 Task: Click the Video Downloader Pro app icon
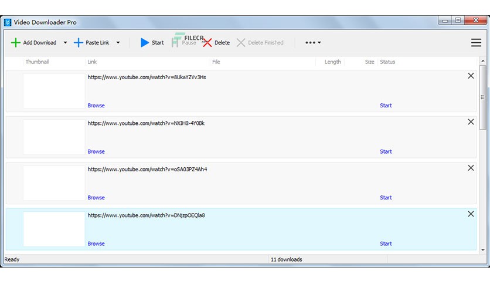8,22
